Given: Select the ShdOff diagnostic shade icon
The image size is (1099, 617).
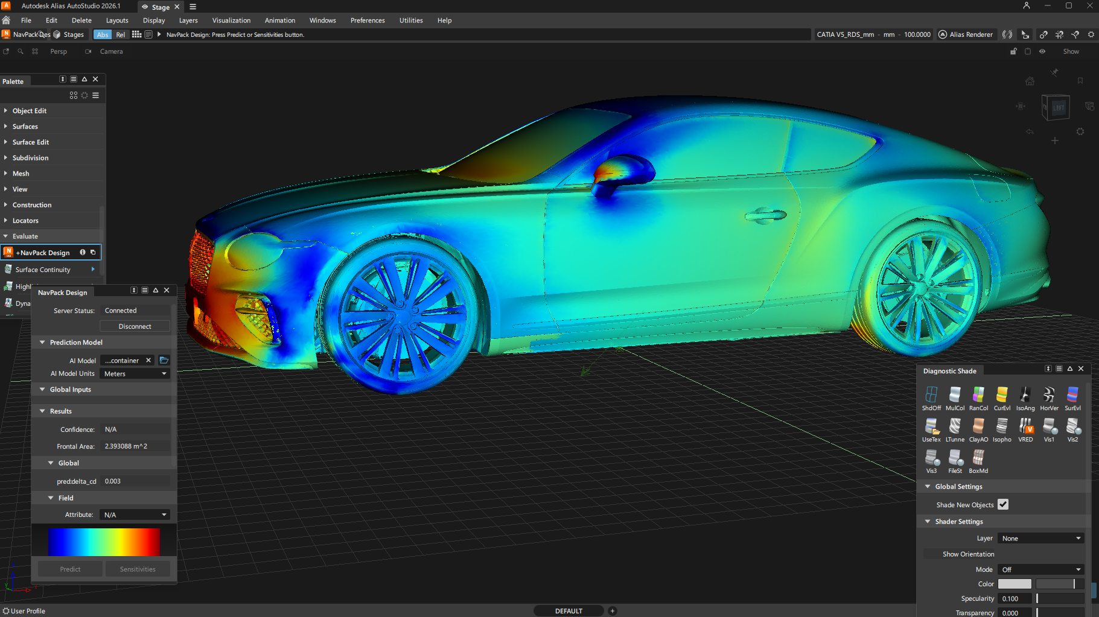Looking at the screenshot, I should tap(931, 395).
